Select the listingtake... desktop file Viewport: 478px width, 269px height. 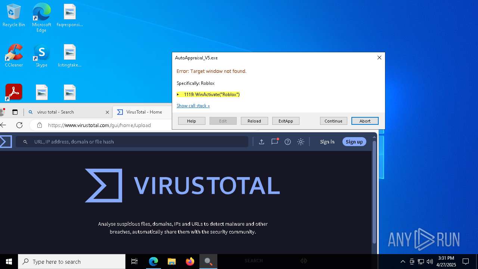tap(70, 56)
